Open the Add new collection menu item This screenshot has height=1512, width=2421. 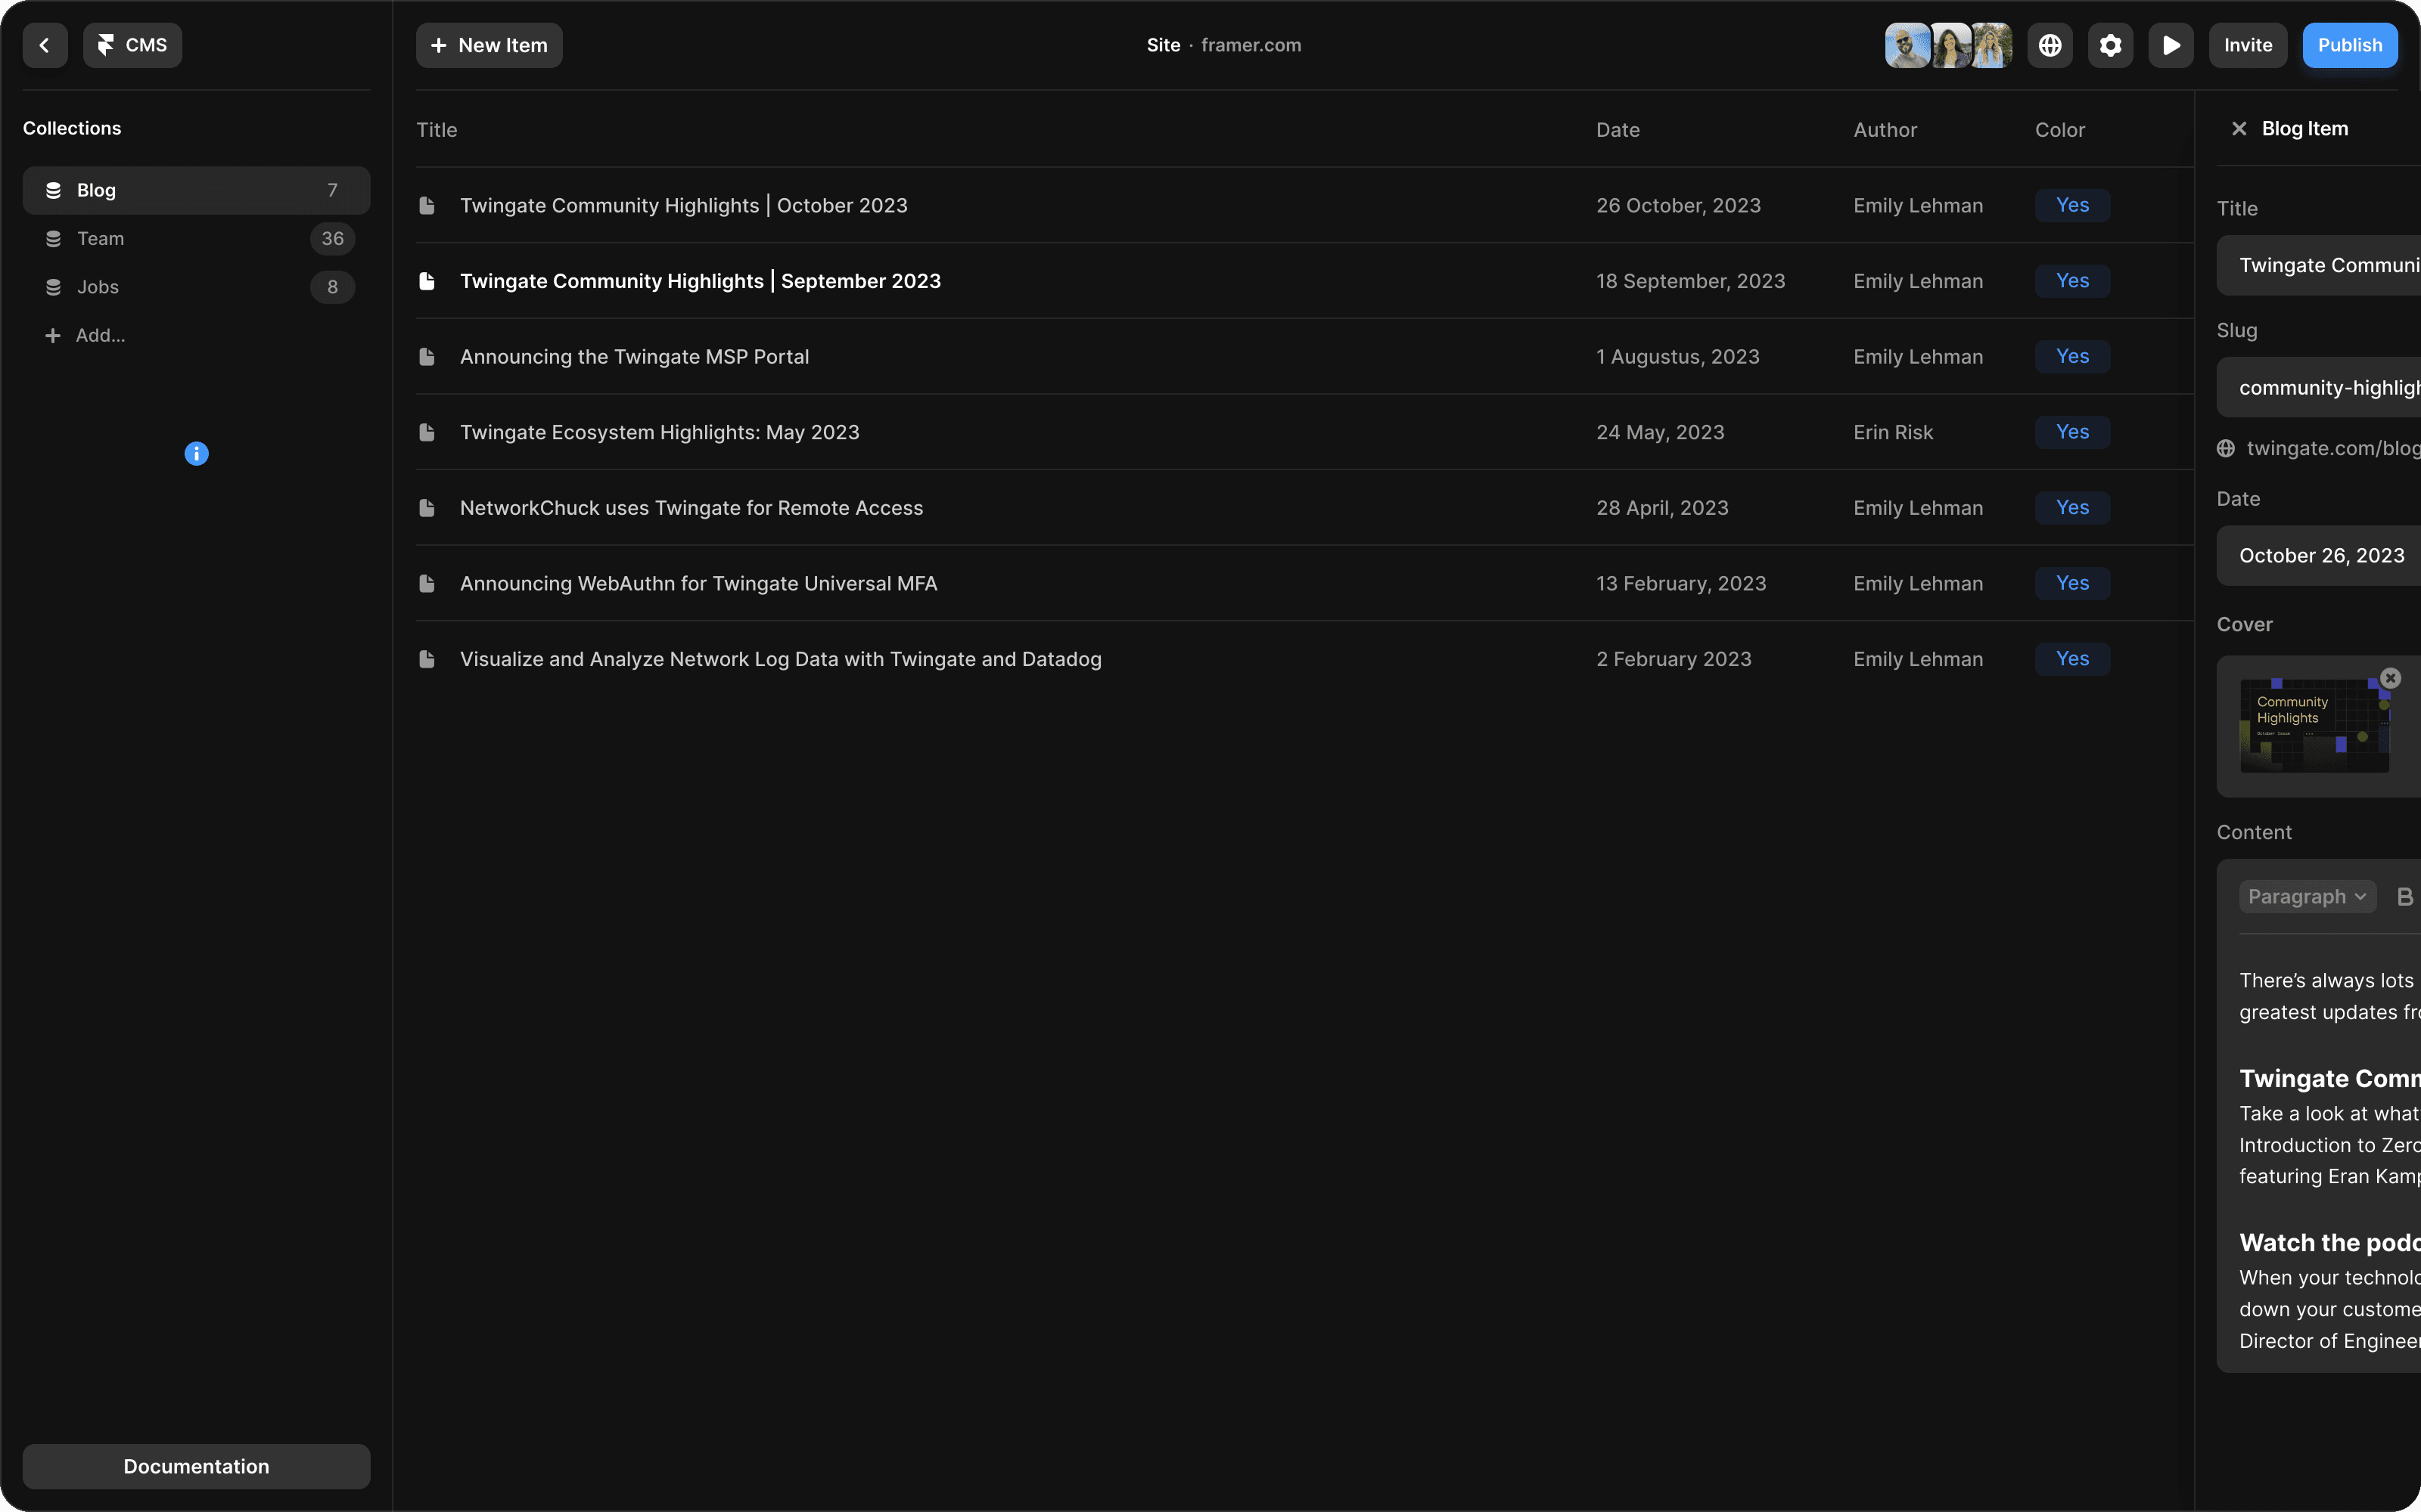tap(99, 334)
